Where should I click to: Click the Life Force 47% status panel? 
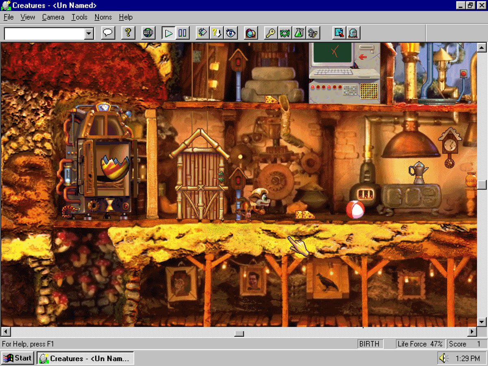coord(420,344)
